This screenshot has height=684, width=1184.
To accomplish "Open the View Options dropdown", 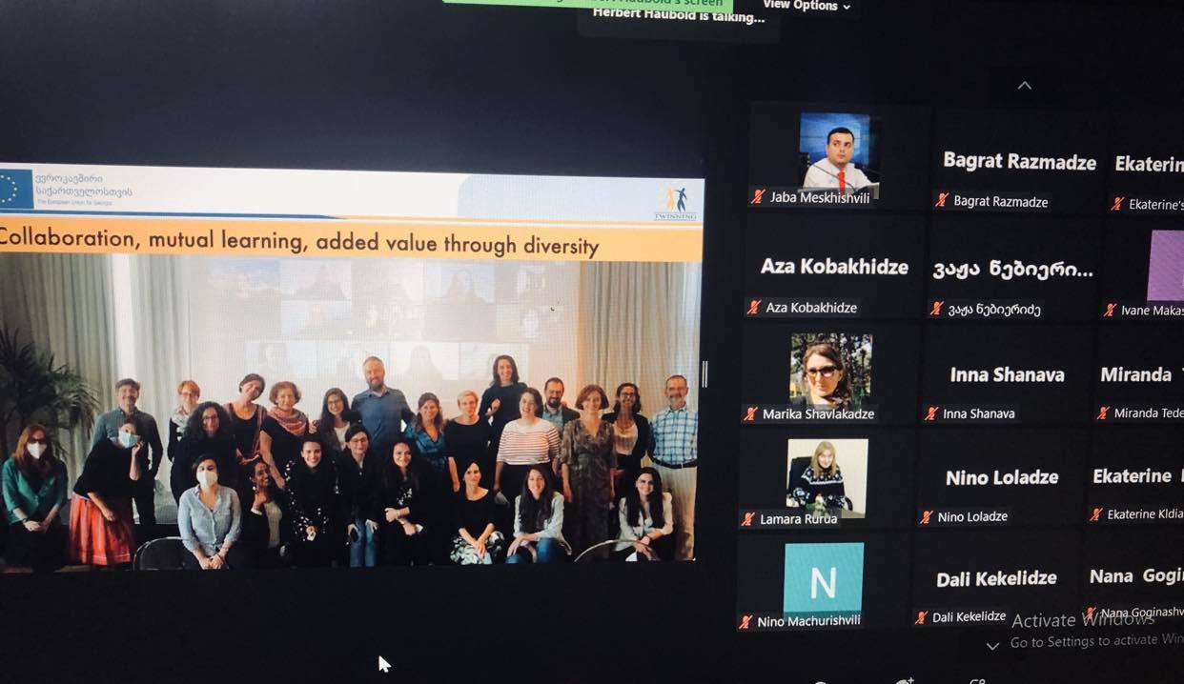I will 806,6.
